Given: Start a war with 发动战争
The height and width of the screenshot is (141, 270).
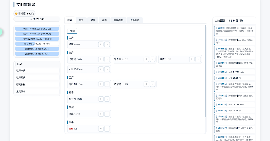Looking at the screenshot, I should click(x=37, y=91).
